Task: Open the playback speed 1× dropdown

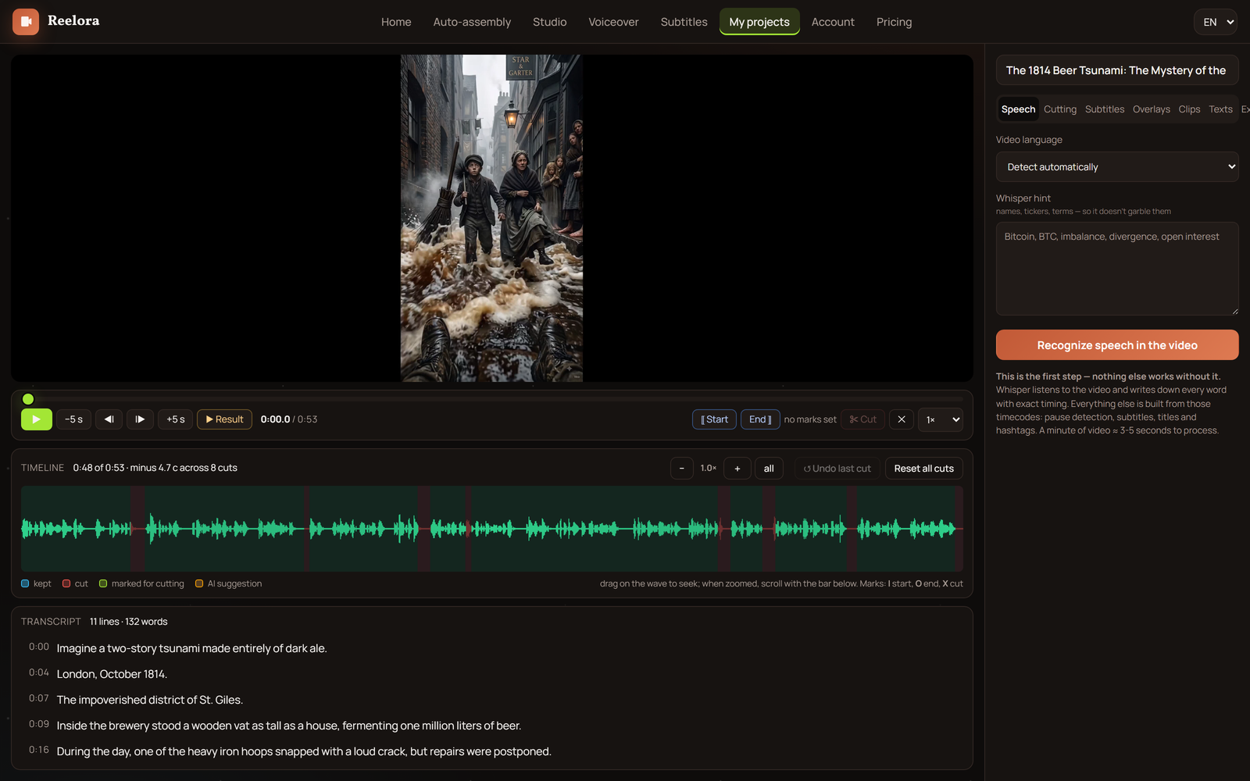Action: point(941,419)
